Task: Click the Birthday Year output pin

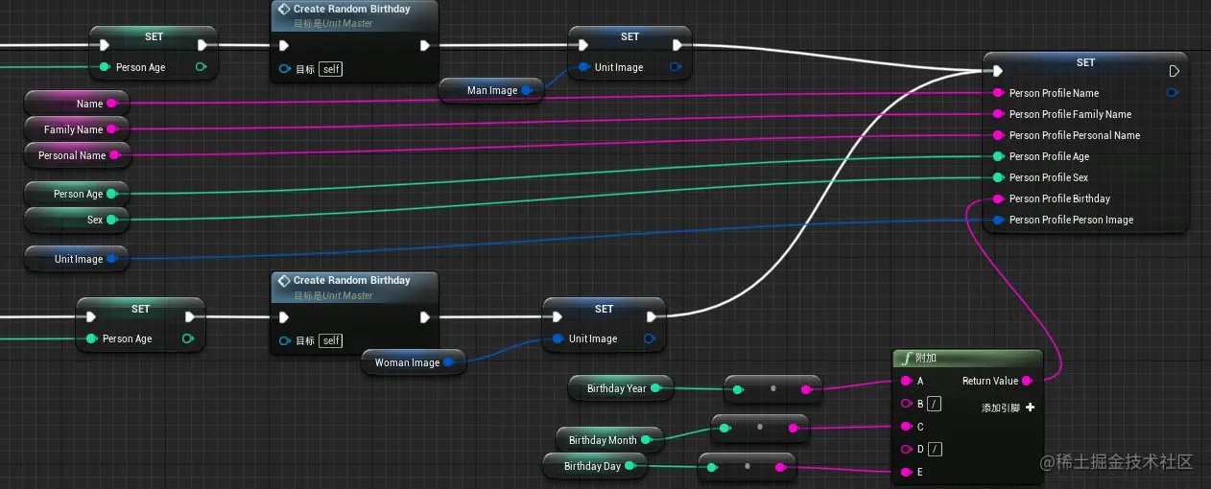Action: pos(655,388)
